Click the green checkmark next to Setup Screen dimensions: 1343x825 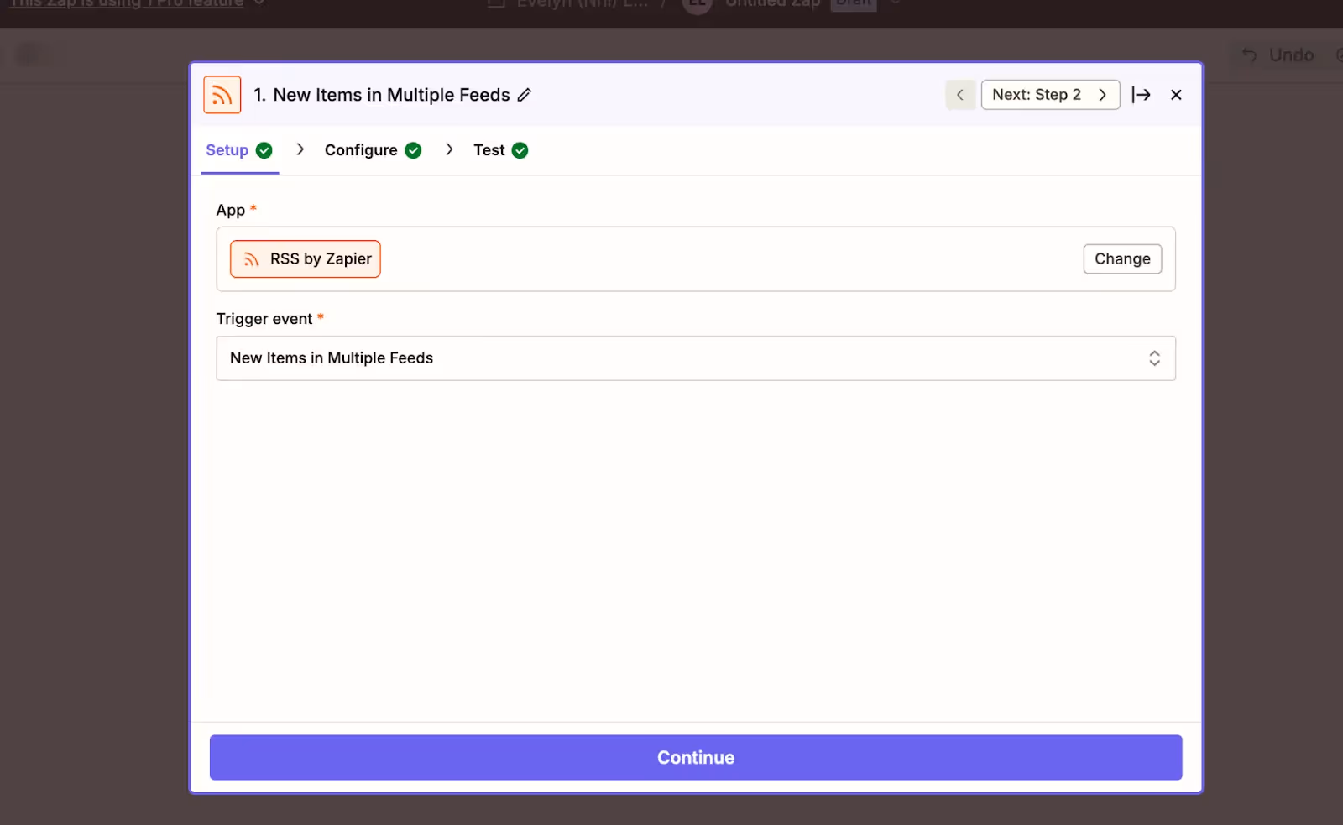click(x=264, y=150)
